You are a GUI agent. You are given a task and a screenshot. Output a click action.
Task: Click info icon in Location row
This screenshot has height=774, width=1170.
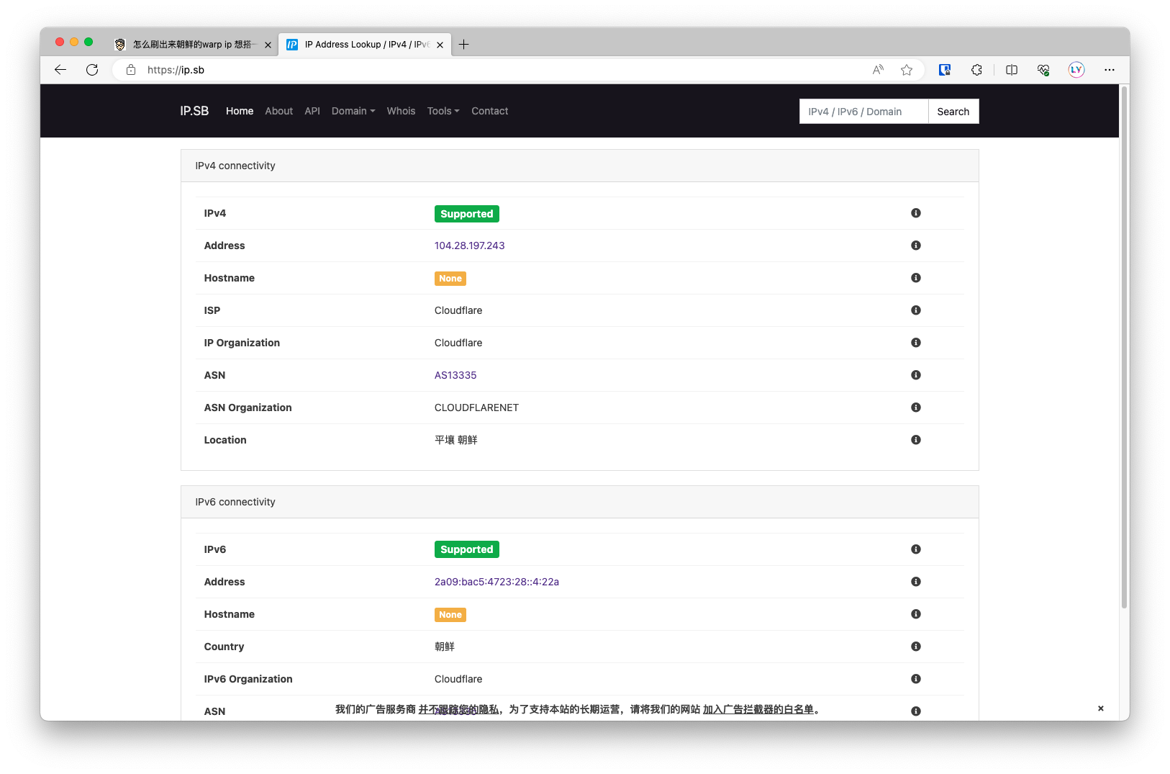pos(916,440)
